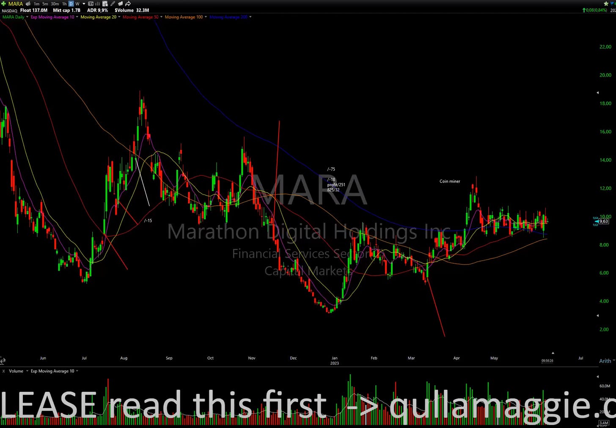The image size is (616, 428).
Task: Select the '/-75' chart annotation
Action: 331,169
